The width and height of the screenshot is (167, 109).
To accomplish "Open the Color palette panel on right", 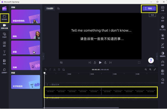I will (162, 81).
